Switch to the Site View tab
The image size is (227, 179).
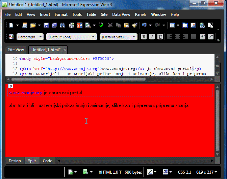tap(16, 50)
